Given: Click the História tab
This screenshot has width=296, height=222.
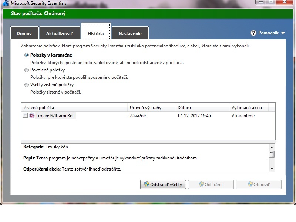Looking at the screenshot, I should coord(95,34).
